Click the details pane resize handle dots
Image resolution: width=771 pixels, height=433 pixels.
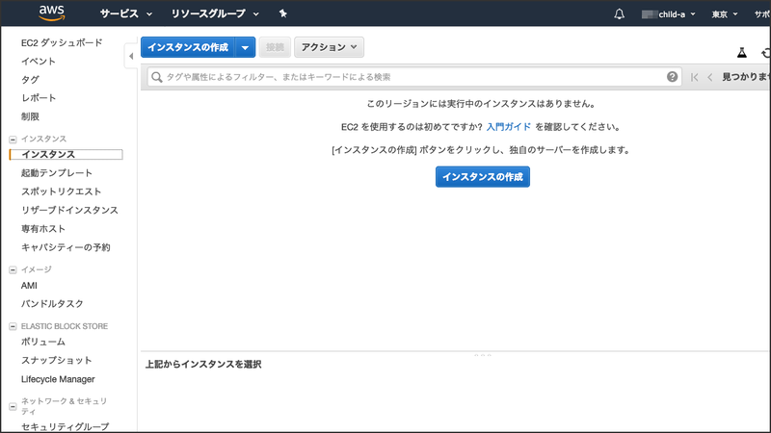483,354
